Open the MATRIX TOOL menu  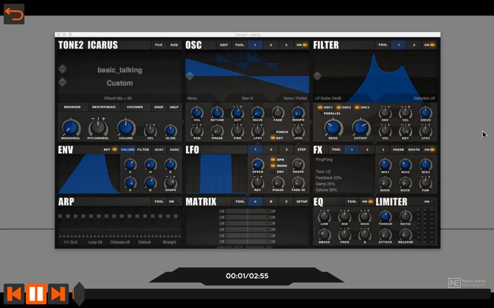point(240,201)
